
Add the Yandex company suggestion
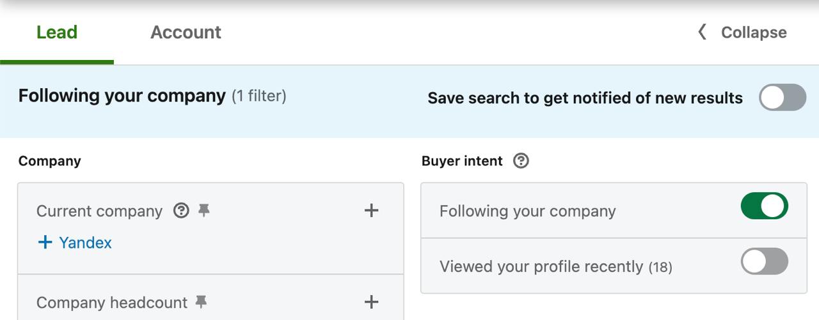tap(85, 243)
